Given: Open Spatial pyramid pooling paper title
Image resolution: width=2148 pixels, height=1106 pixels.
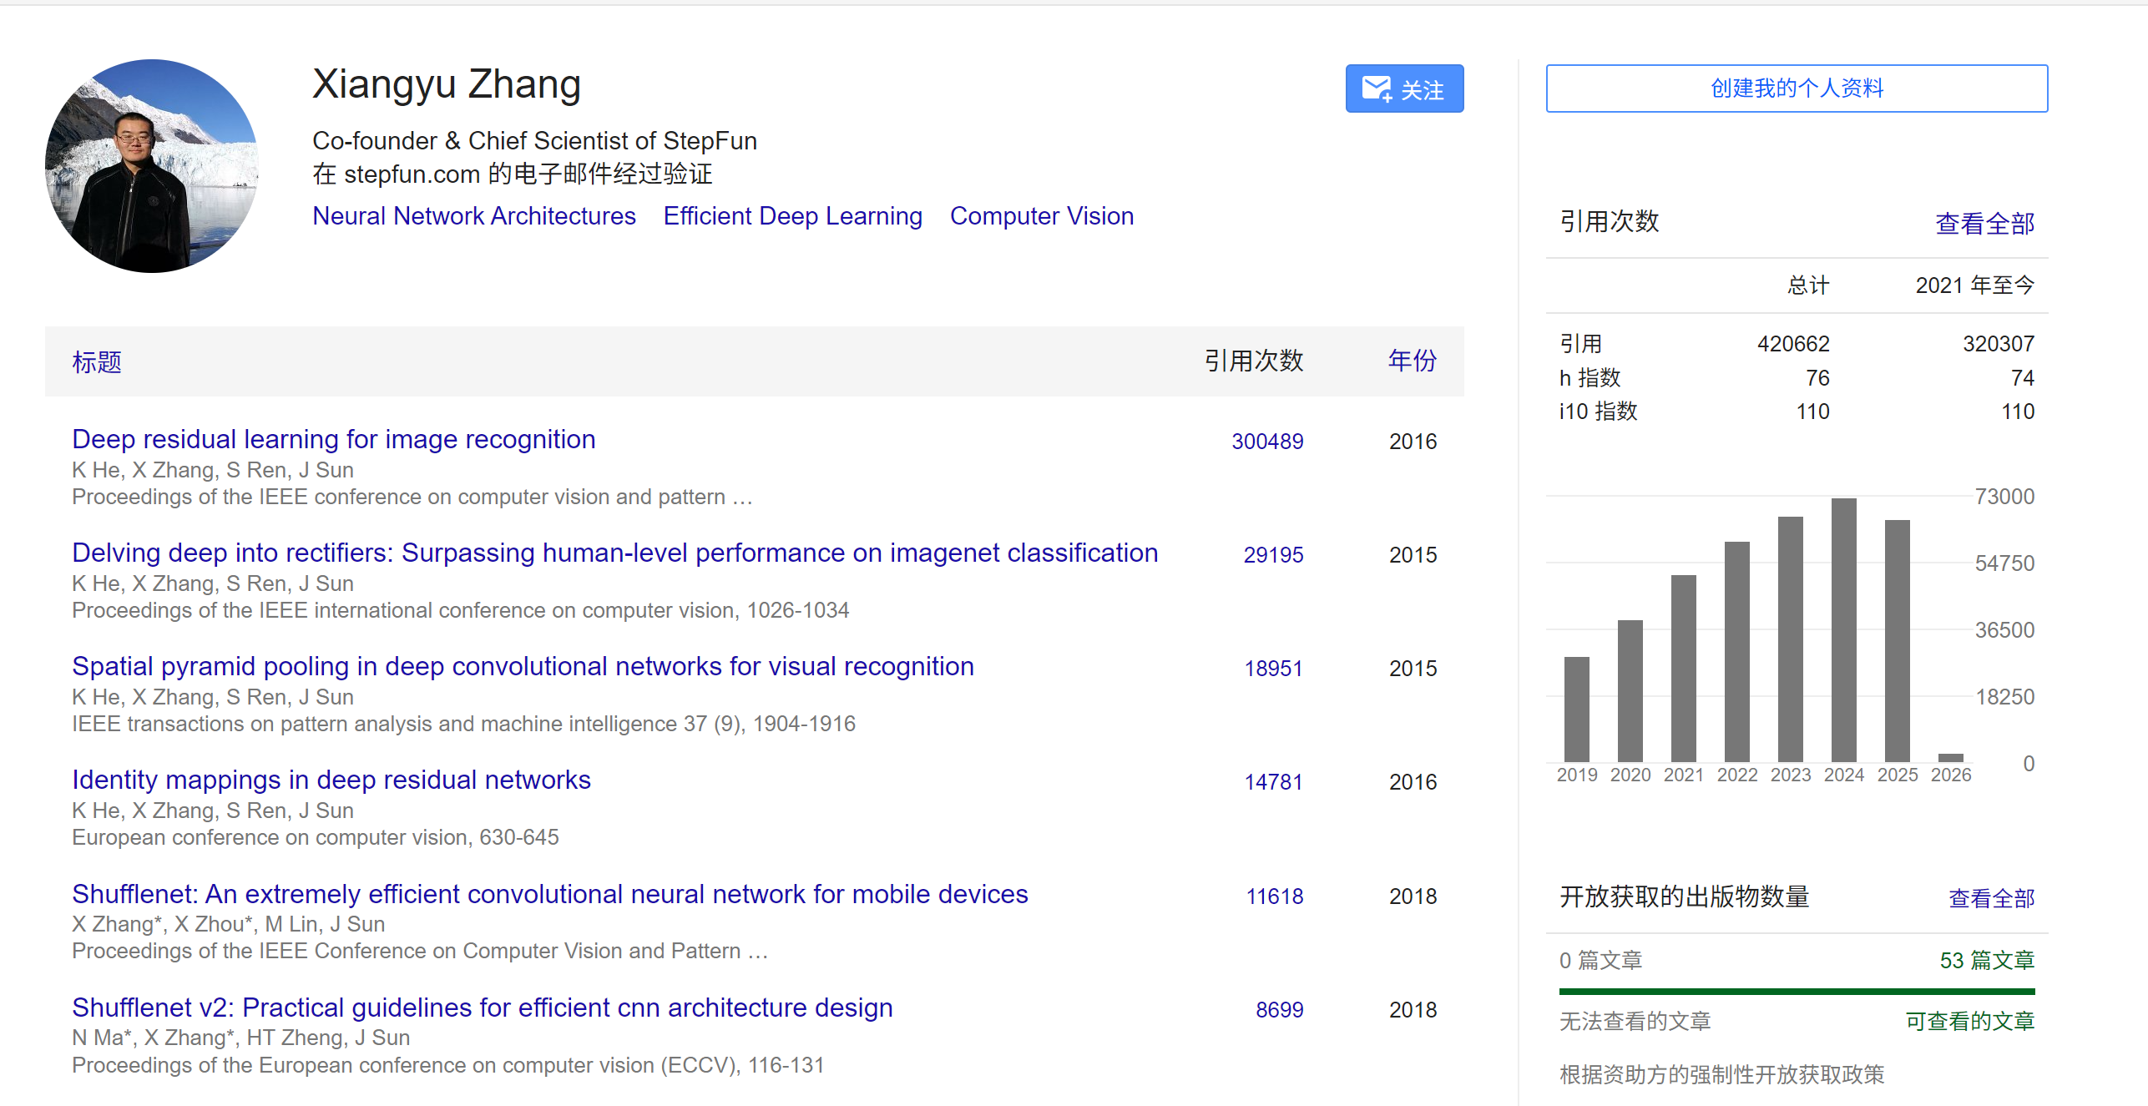Looking at the screenshot, I should pos(523,666).
